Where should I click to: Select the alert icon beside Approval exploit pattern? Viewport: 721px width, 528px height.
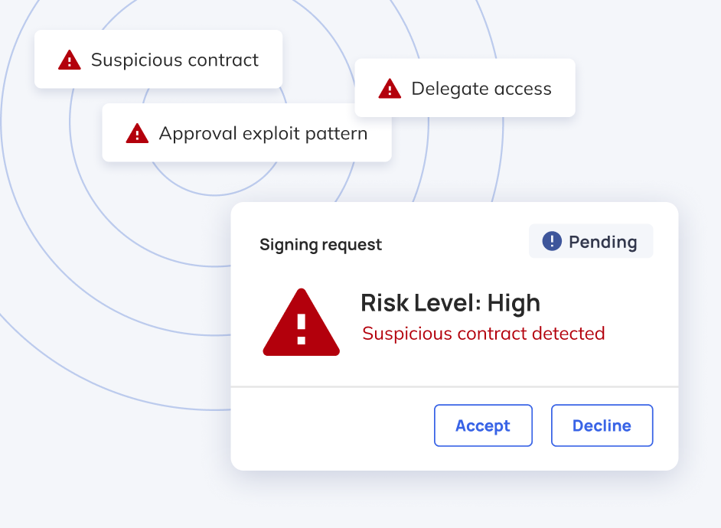(x=137, y=134)
